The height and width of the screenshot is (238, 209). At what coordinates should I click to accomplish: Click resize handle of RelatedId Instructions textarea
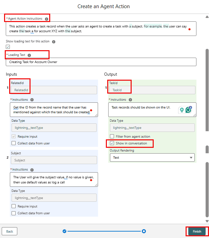(96, 115)
